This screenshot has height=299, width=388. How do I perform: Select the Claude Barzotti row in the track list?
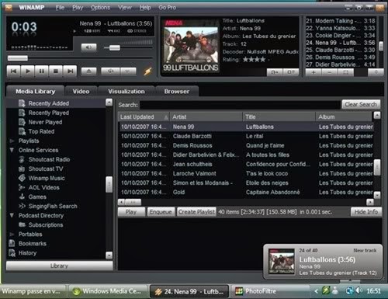(x=247, y=136)
